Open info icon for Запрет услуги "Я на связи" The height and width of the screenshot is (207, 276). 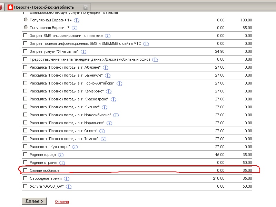[x=83, y=52]
